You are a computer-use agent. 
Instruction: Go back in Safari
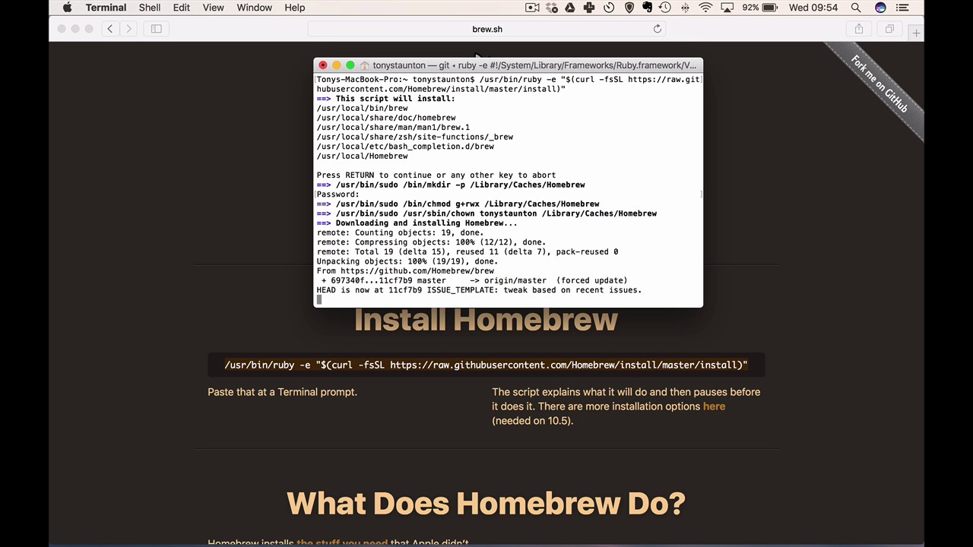[109, 29]
